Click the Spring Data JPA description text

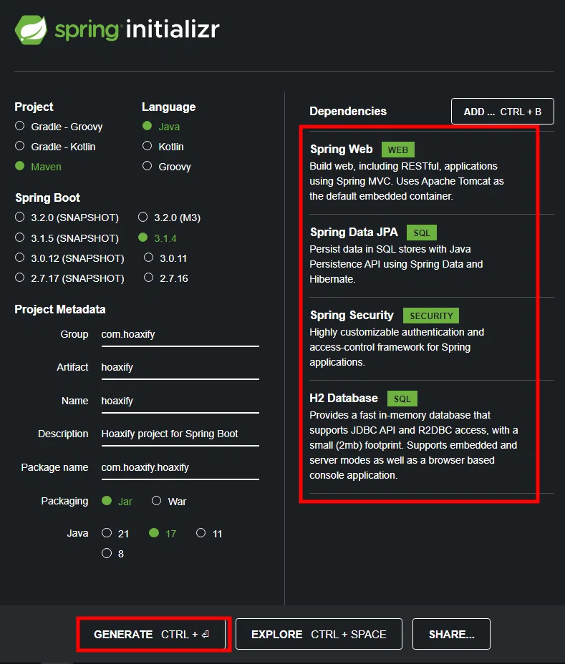coord(396,264)
